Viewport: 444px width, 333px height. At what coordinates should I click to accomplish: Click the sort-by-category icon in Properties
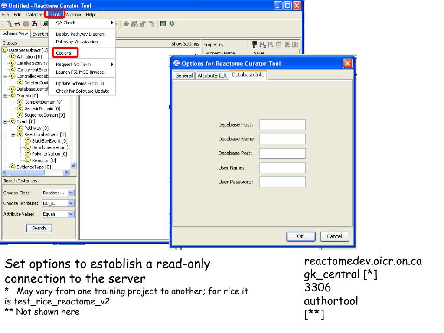click(x=271, y=44)
